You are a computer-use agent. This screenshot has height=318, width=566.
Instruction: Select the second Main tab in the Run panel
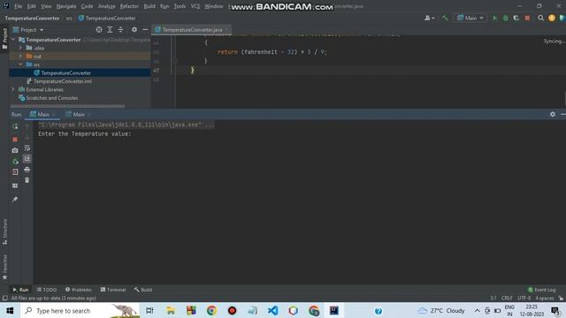point(79,114)
